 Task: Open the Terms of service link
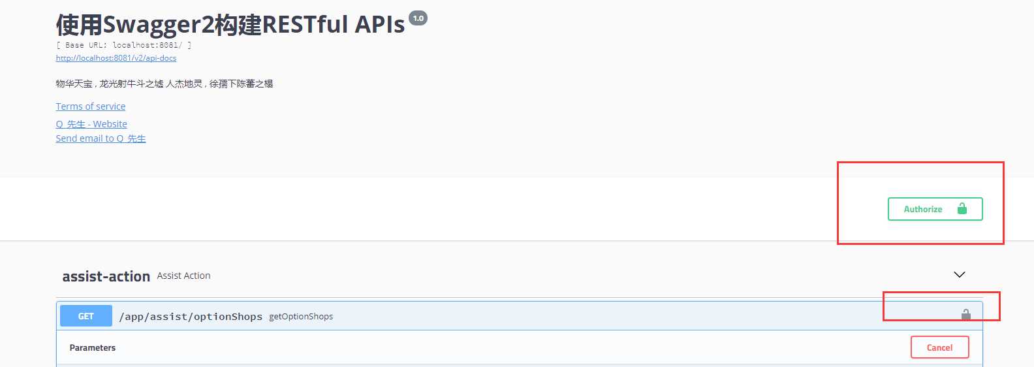pyautogui.click(x=91, y=106)
